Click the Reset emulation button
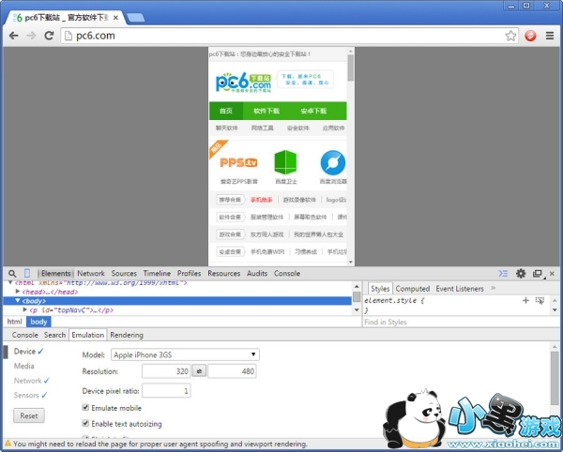Screen dimensions: 563x452 coord(29,415)
